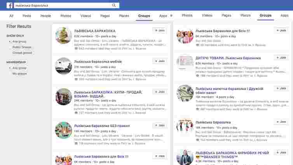The image size is (293, 165).
Task: Click the money thumbnail of the валютна барахолка group
Action: [x=185, y=93]
